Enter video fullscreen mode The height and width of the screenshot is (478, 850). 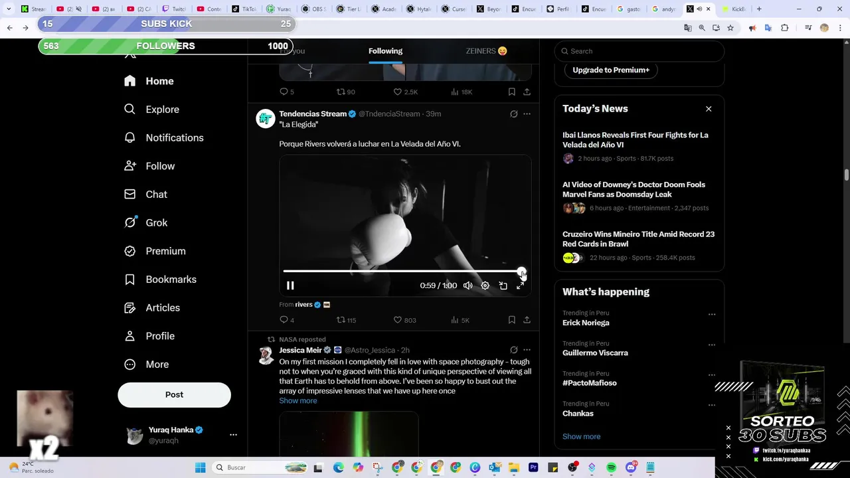pyautogui.click(x=520, y=285)
